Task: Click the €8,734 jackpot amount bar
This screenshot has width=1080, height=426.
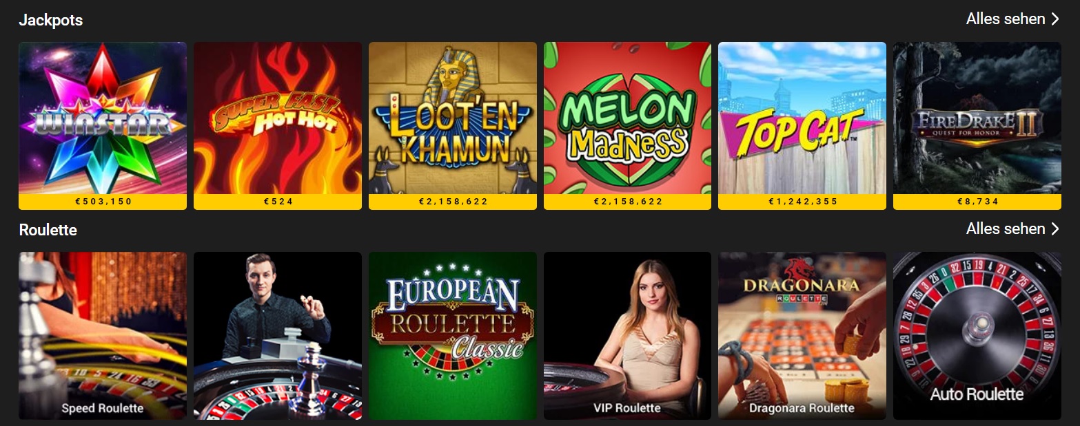Action: pos(977,202)
